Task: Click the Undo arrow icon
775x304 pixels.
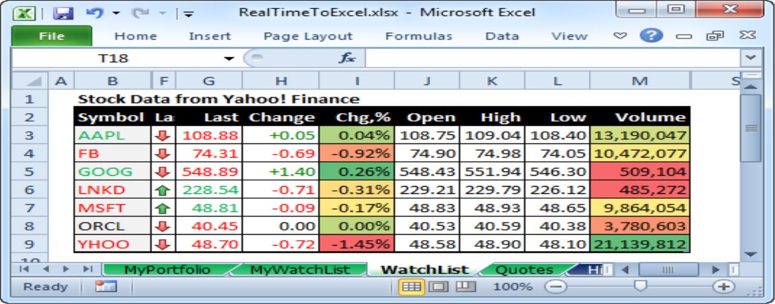Action: pyautogui.click(x=94, y=12)
